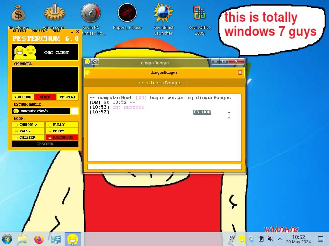Select the Pesterchum taskbar button
The width and height of the screenshot is (329, 246).
point(72,239)
